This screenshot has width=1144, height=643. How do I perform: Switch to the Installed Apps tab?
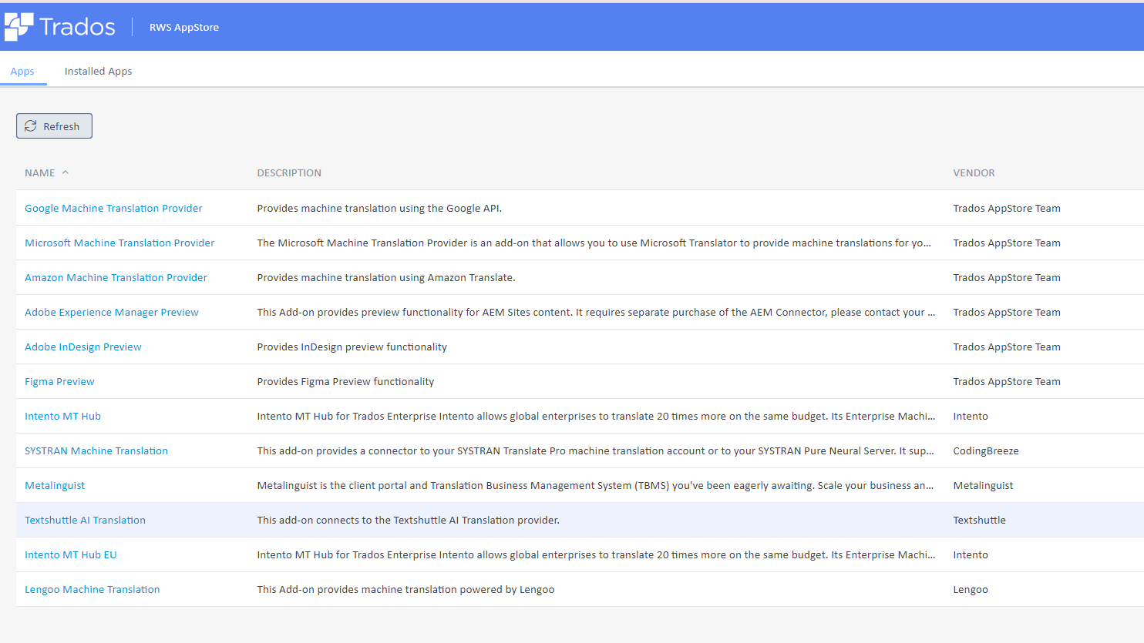click(98, 72)
